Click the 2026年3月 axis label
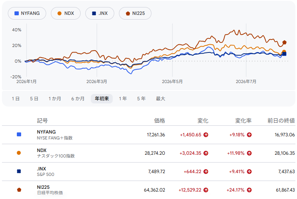The image size is (297, 199). click(x=97, y=81)
